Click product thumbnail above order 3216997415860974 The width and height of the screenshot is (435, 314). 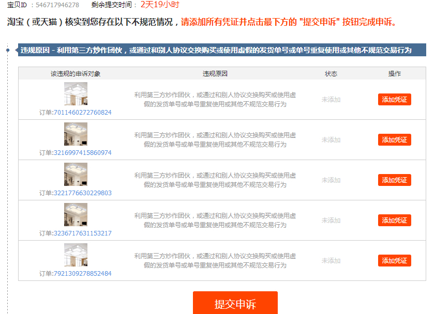[x=76, y=134]
